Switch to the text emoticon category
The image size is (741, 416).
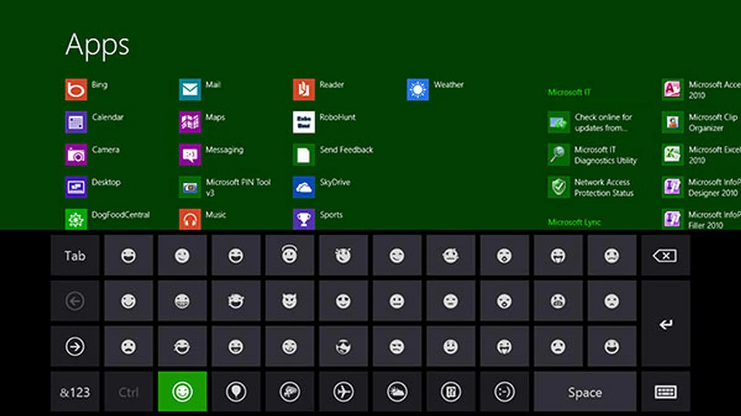504,392
